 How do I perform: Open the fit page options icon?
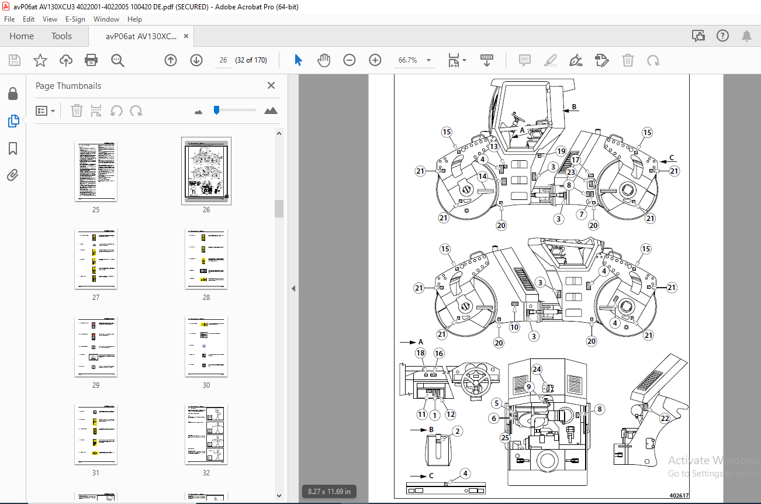[x=454, y=60]
